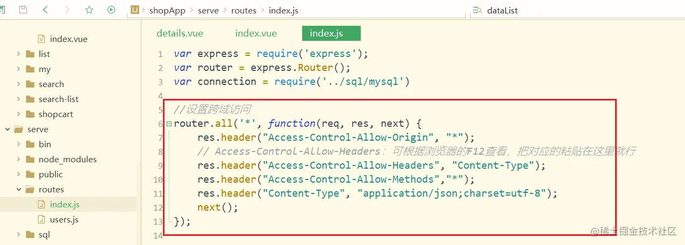This screenshot has width=685, height=245.
Task: Expand the shopcart folder arrow
Action: [x=18, y=114]
